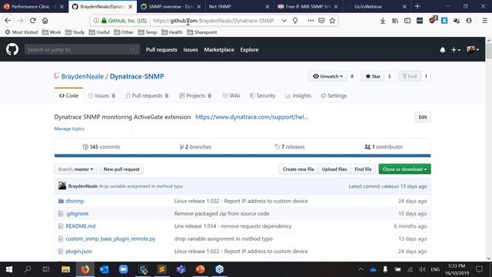
Task: View 145 commits
Action: [x=101, y=147]
